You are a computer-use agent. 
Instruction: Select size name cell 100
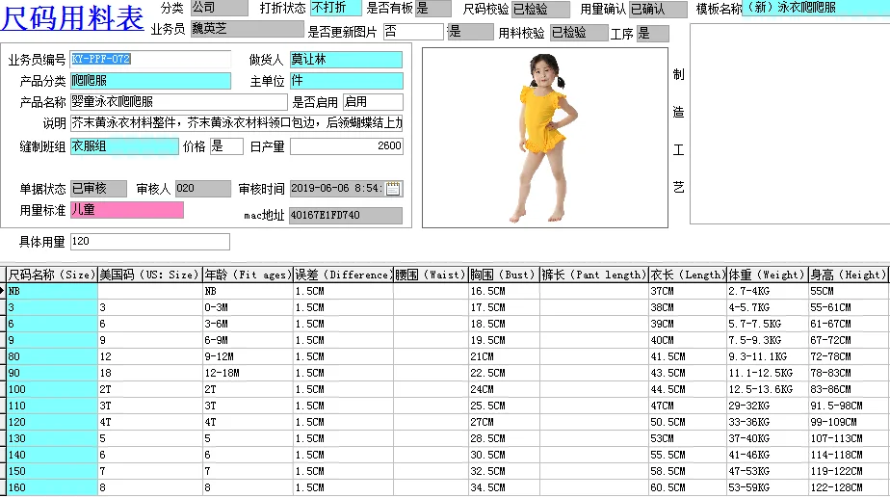point(52,389)
